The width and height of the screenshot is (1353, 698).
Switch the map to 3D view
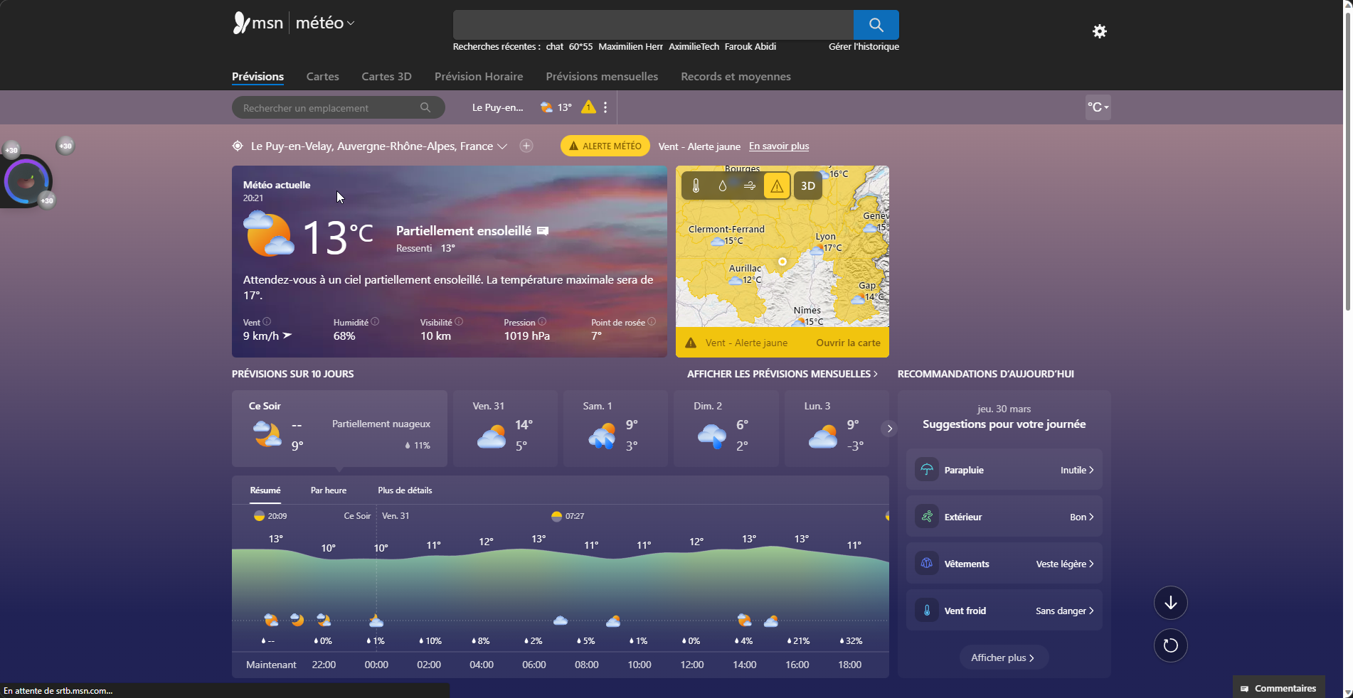pos(808,186)
